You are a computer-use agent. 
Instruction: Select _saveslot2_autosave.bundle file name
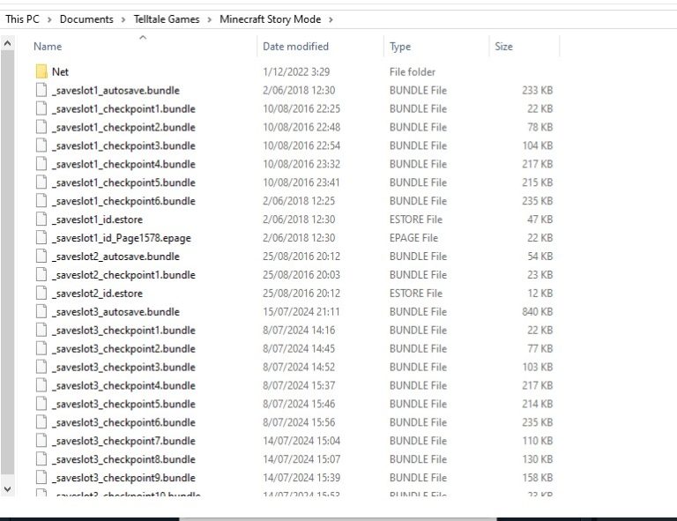(x=115, y=257)
